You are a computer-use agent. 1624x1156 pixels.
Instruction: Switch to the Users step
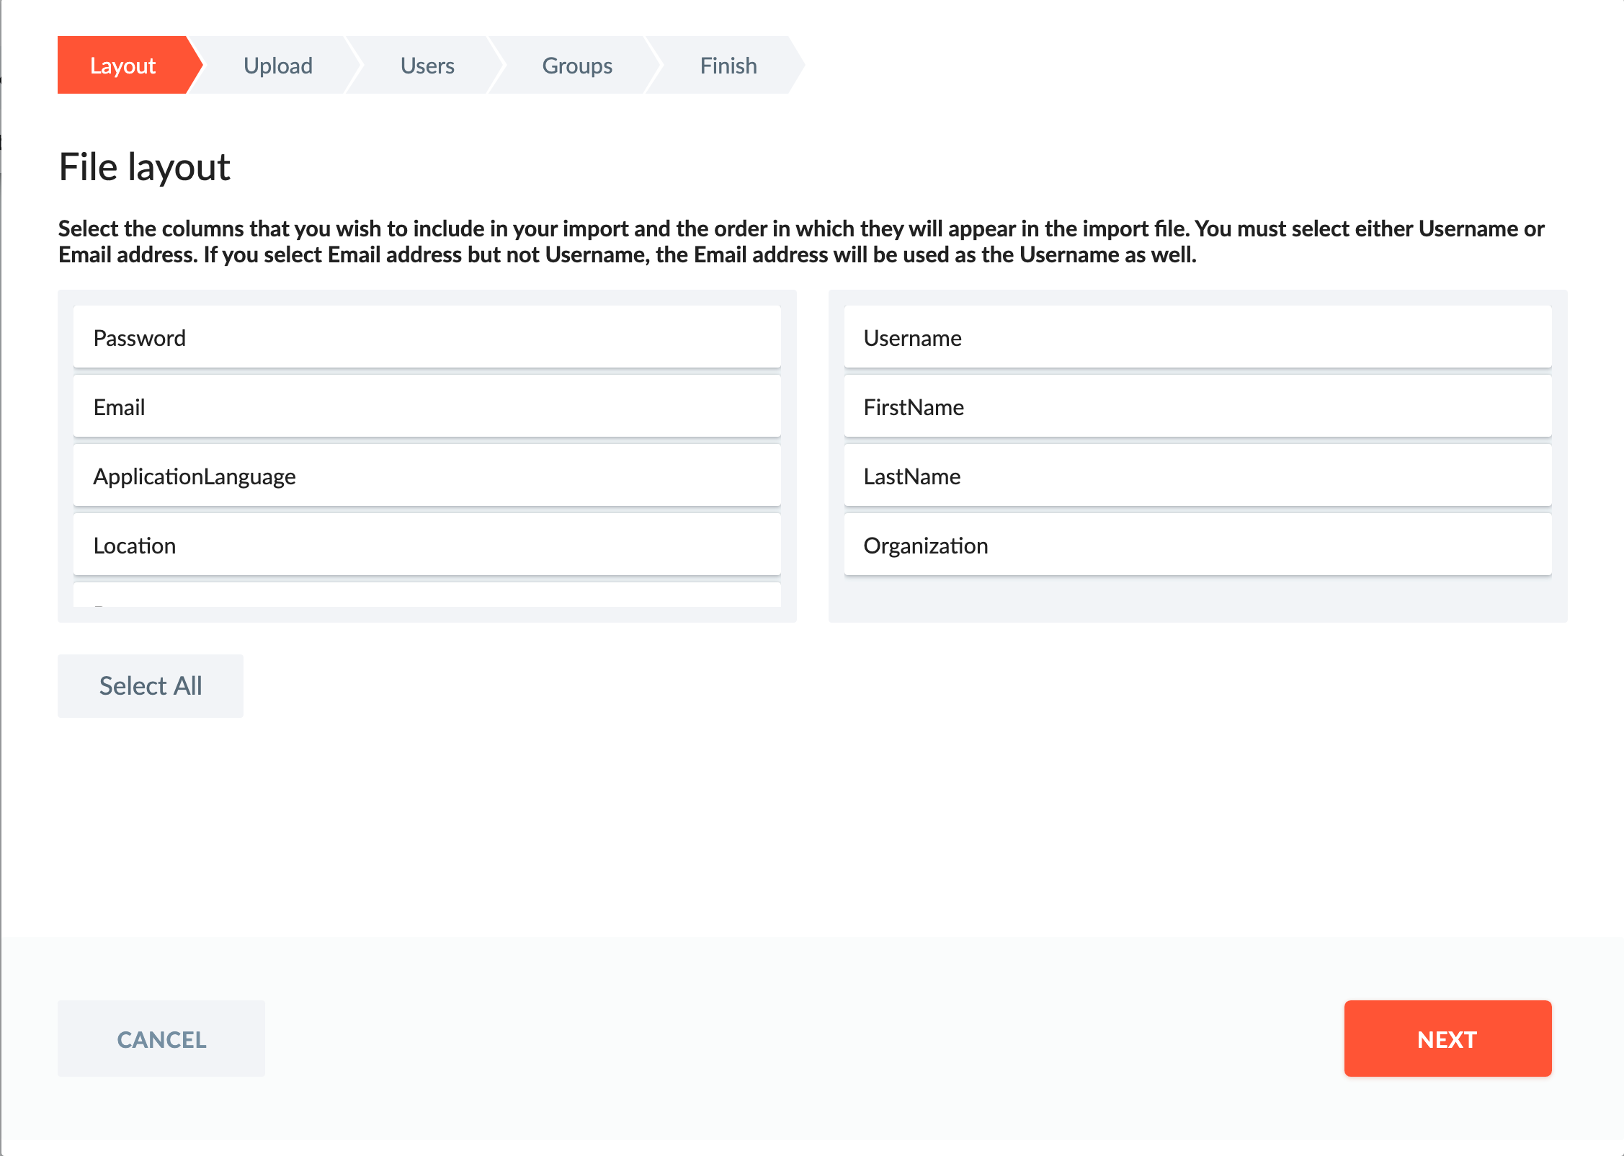[427, 65]
